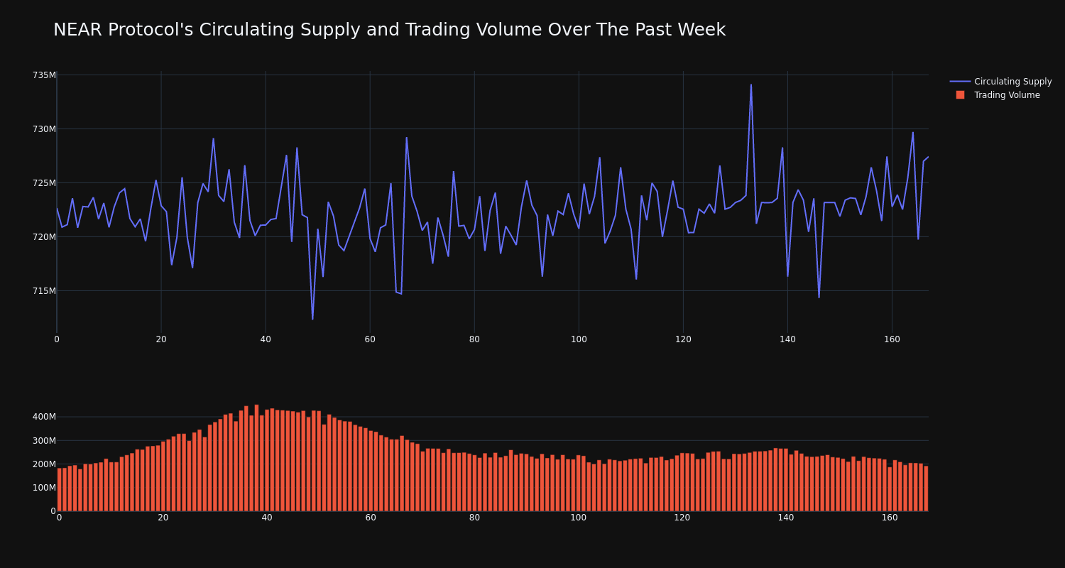
Task: Click x-axis label 140 on volume chart
Action: 786,518
